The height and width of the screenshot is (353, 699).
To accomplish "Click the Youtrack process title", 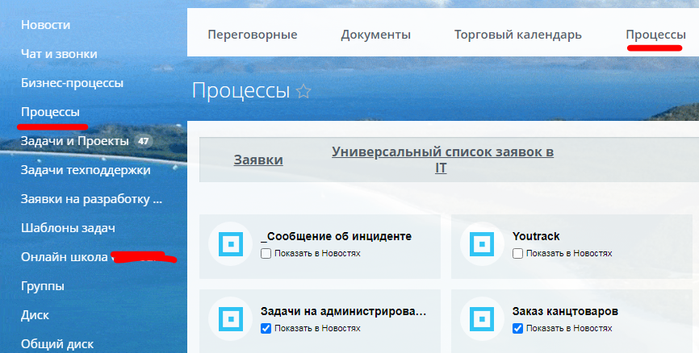I will coord(536,236).
